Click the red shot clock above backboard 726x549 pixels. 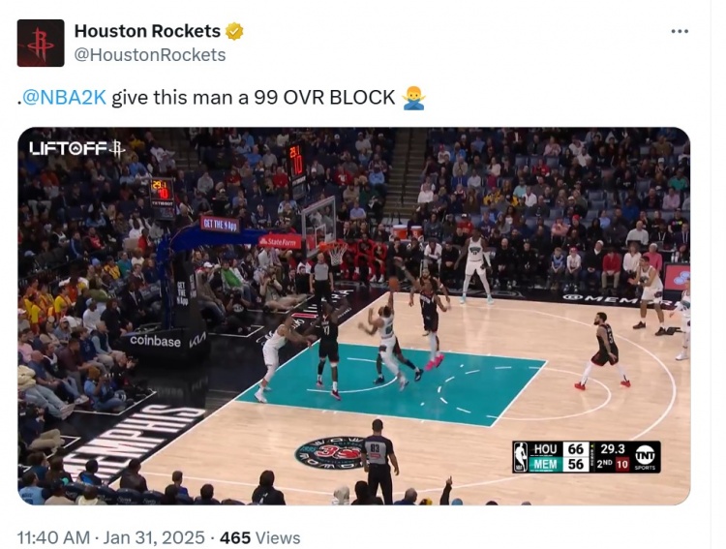click(296, 160)
